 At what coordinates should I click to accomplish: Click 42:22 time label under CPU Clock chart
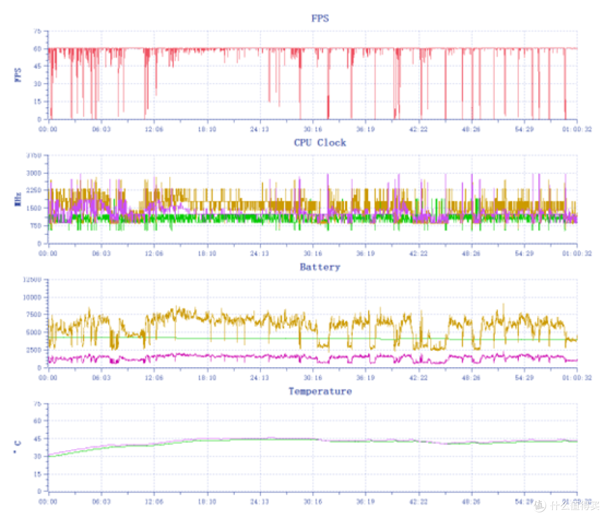pyautogui.click(x=418, y=253)
